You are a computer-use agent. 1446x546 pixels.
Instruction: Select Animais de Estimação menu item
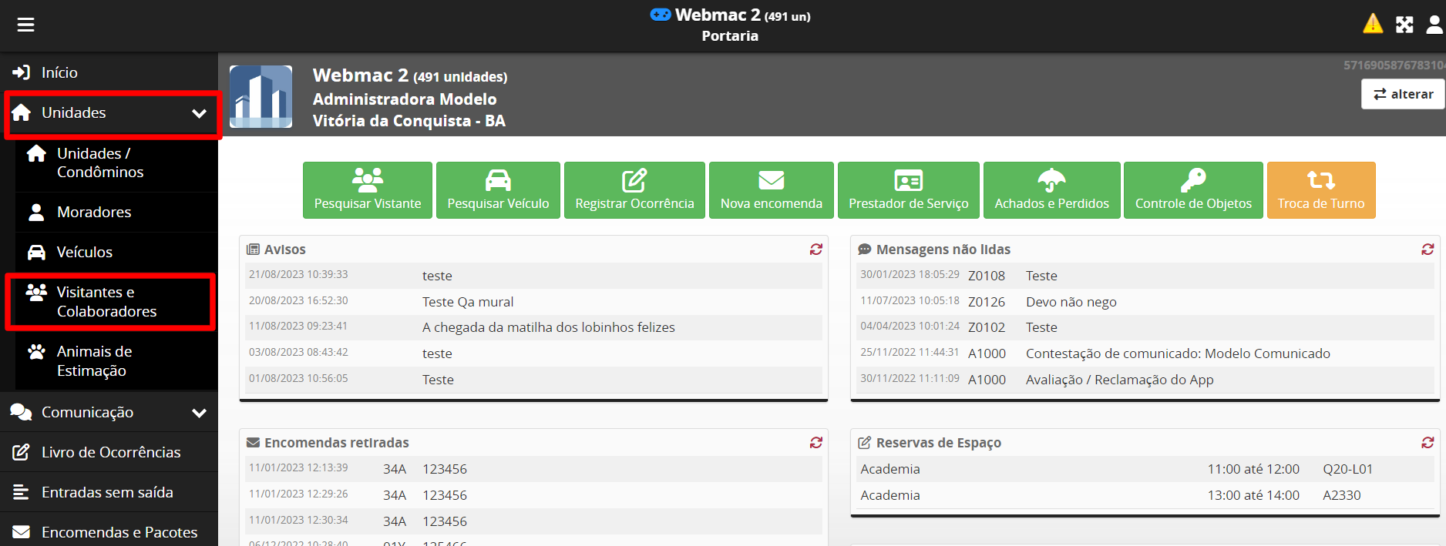94,361
